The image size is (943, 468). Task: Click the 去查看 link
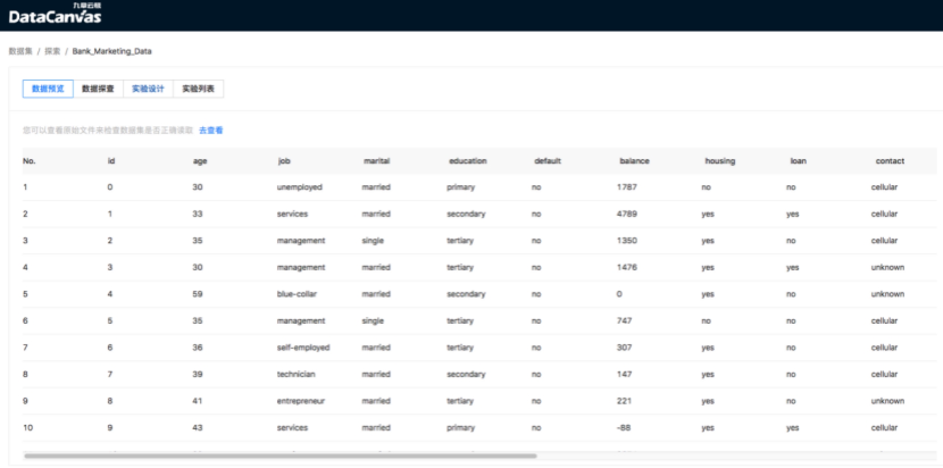click(x=211, y=131)
